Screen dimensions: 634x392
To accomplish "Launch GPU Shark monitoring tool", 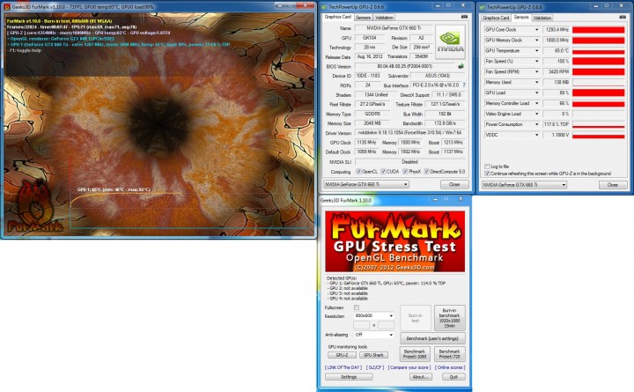I will coord(373,355).
